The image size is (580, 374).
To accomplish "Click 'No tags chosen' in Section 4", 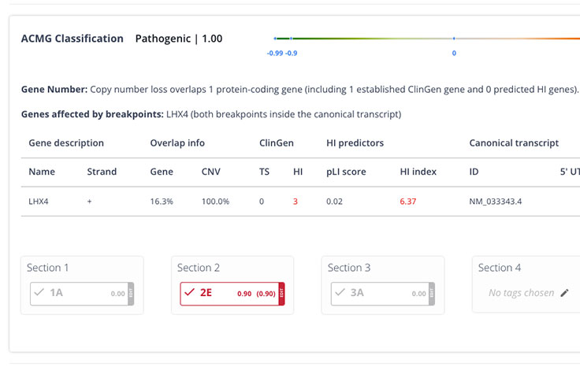I will [521, 293].
